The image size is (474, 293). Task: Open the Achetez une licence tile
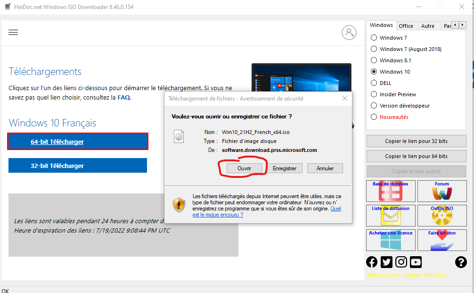coord(391,240)
